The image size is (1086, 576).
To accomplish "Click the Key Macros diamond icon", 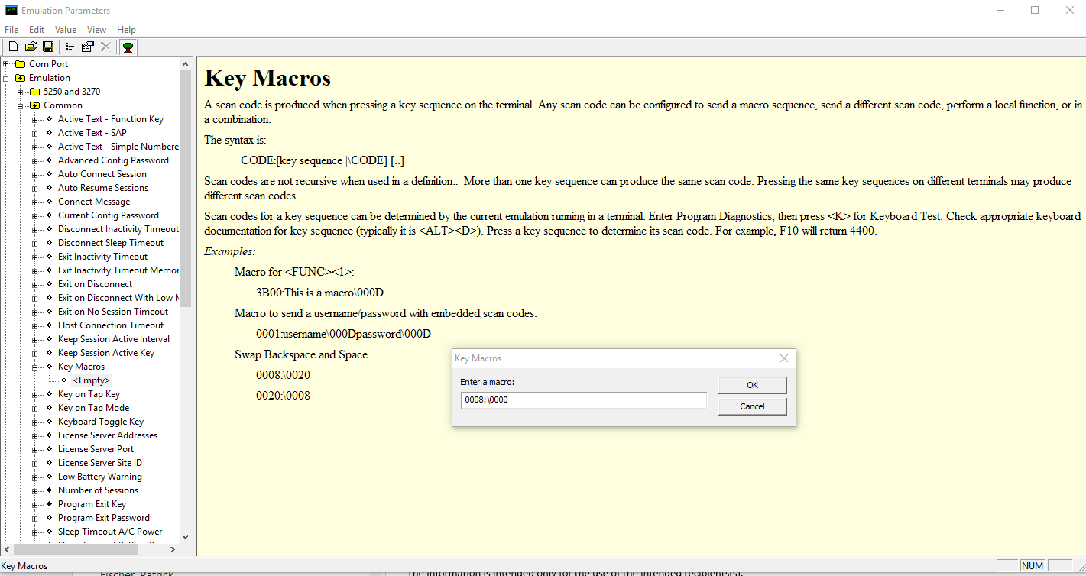I will point(48,366).
